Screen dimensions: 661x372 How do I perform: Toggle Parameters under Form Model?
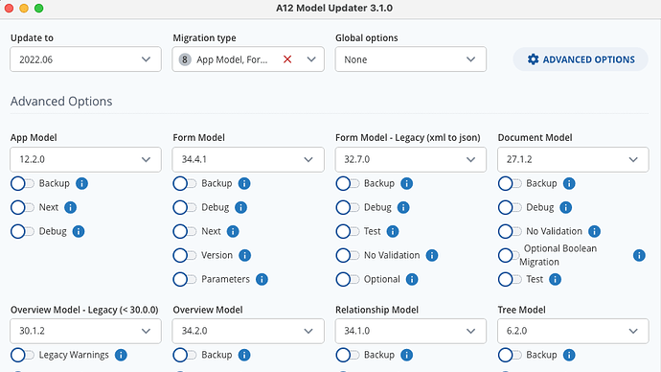[185, 279]
